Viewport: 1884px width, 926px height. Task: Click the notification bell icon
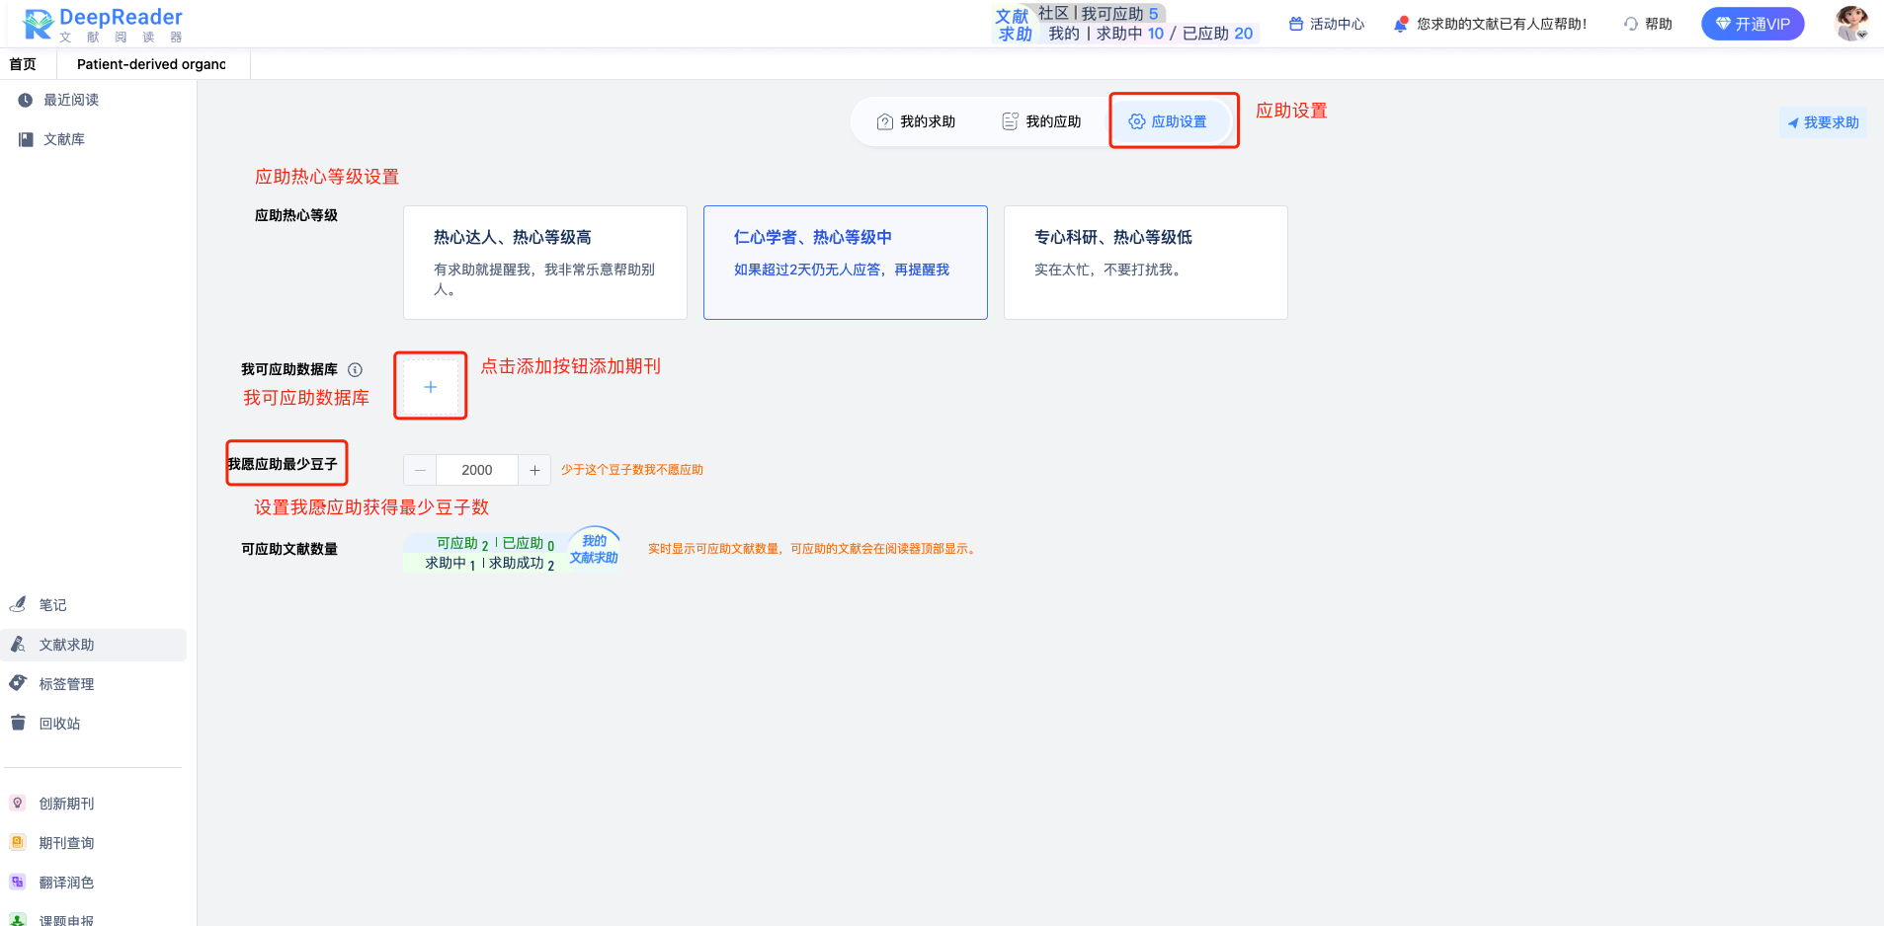click(x=1400, y=25)
